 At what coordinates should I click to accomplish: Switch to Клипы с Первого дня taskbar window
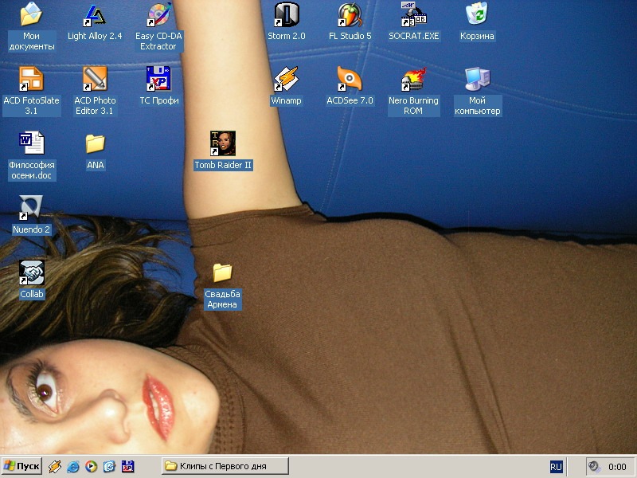coord(224,466)
